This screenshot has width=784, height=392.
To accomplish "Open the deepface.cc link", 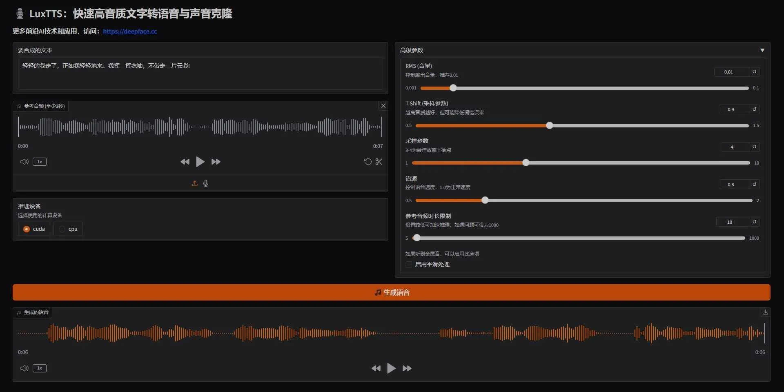I will (x=130, y=31).
